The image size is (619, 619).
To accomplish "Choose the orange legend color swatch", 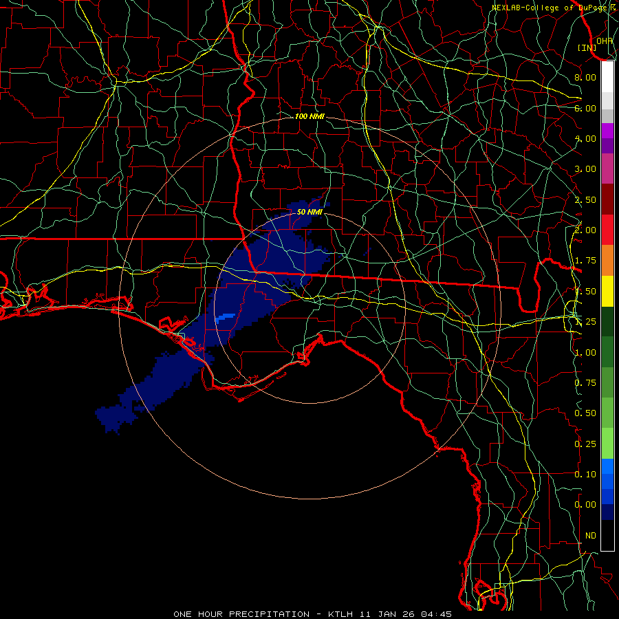I will 607,261.
